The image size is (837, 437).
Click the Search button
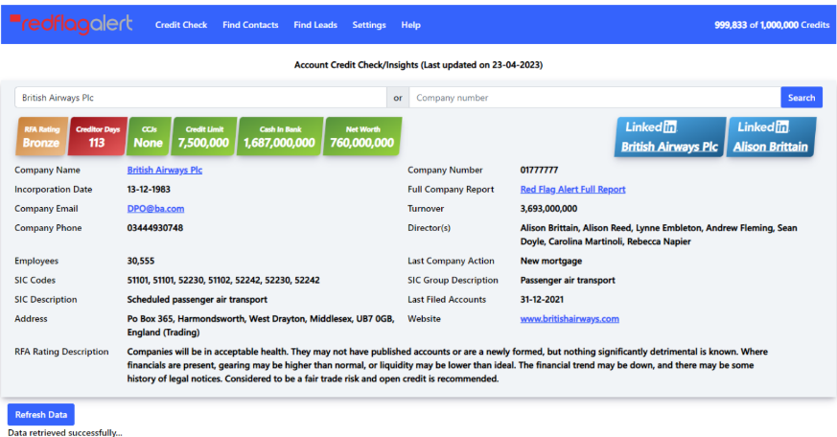coord(802,98)
